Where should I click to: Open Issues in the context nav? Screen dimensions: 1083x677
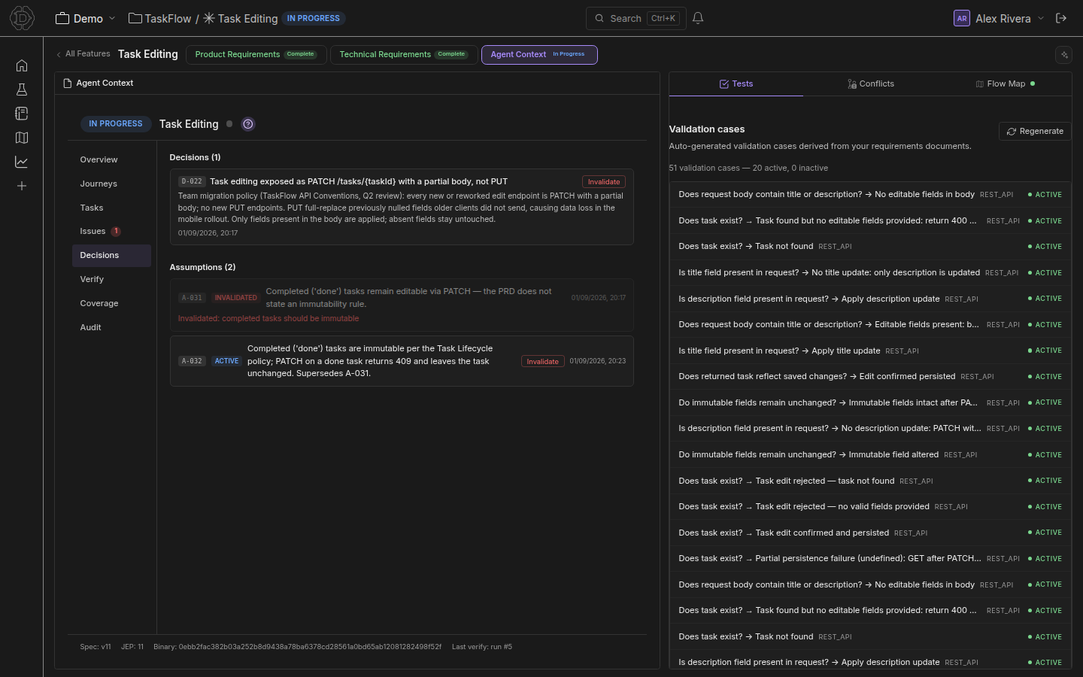click(111, 231)
